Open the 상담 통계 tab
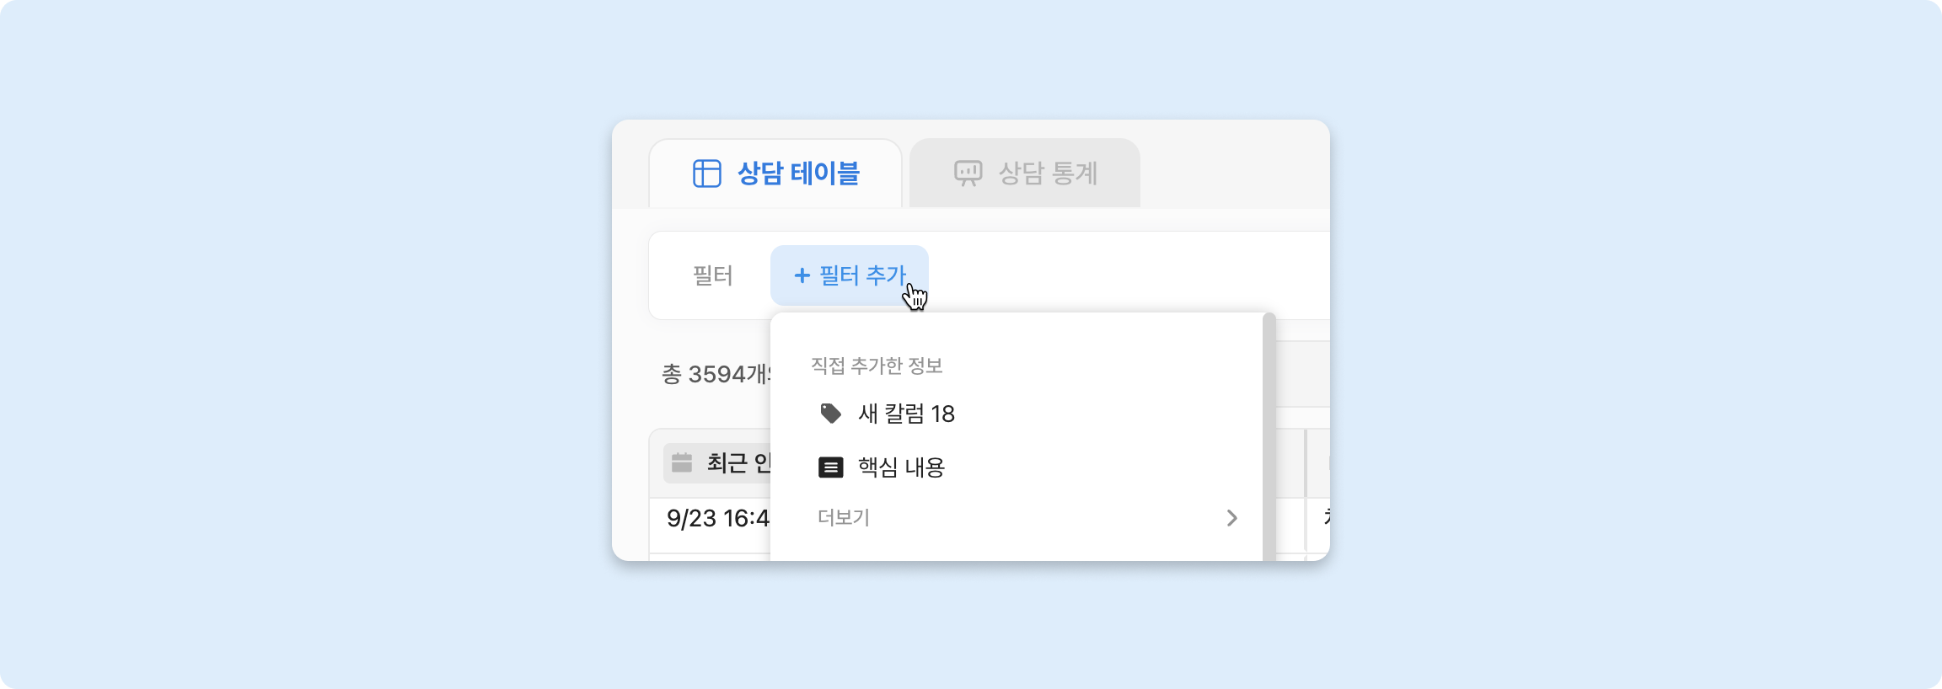This screenshot has width=1942, height=689. tap(1047, 174)
